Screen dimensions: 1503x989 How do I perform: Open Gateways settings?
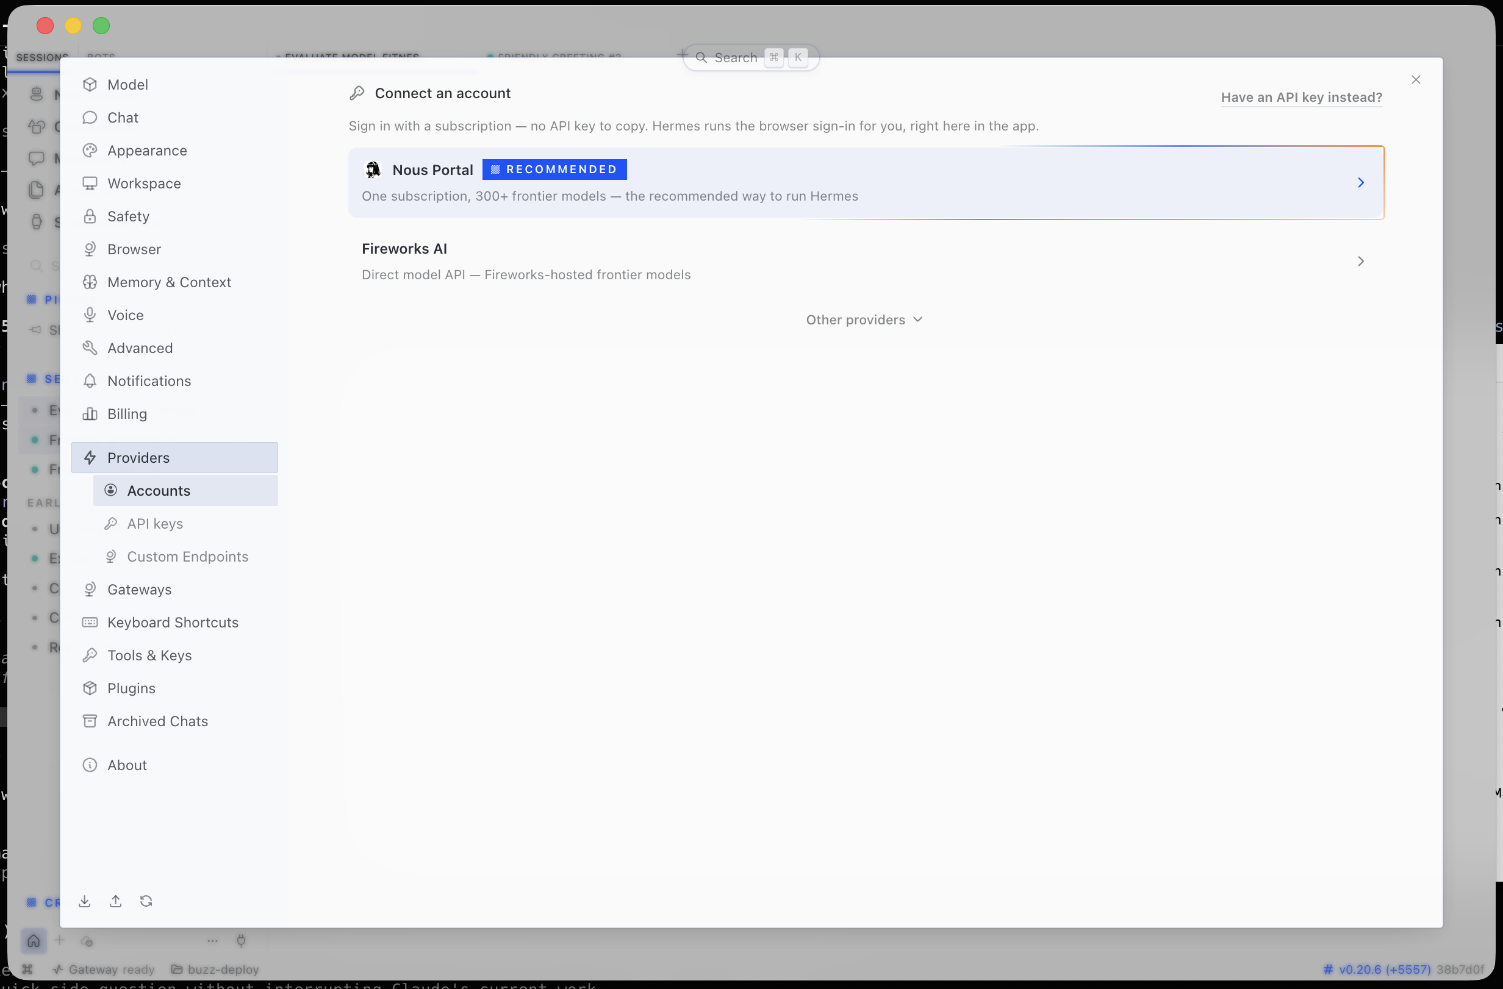coord(174,590)
